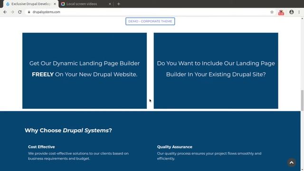The width and height of the screenshot is (304, 171).
Task: Reload the drupalsystems.com page
Action: coord(20,12)
